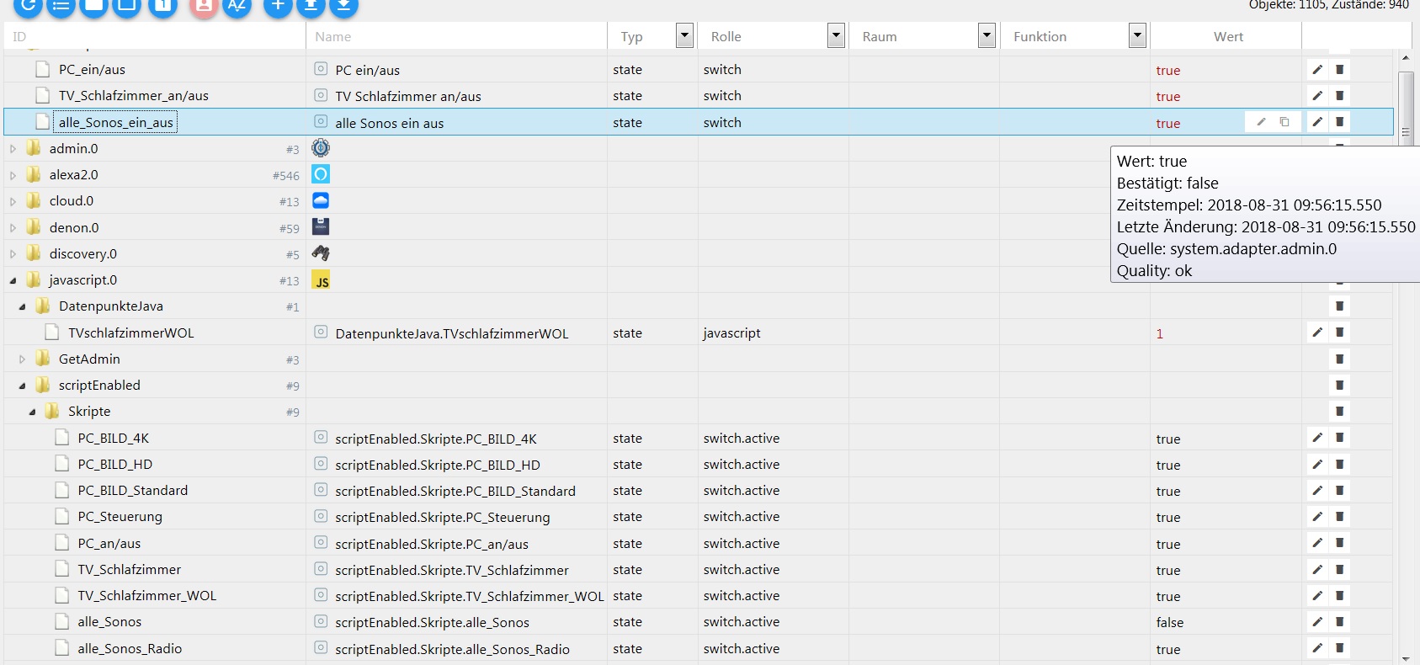Screen dimensions: 1420x665
Task: Collapse the Skripte folder
Action: (32, 412)
